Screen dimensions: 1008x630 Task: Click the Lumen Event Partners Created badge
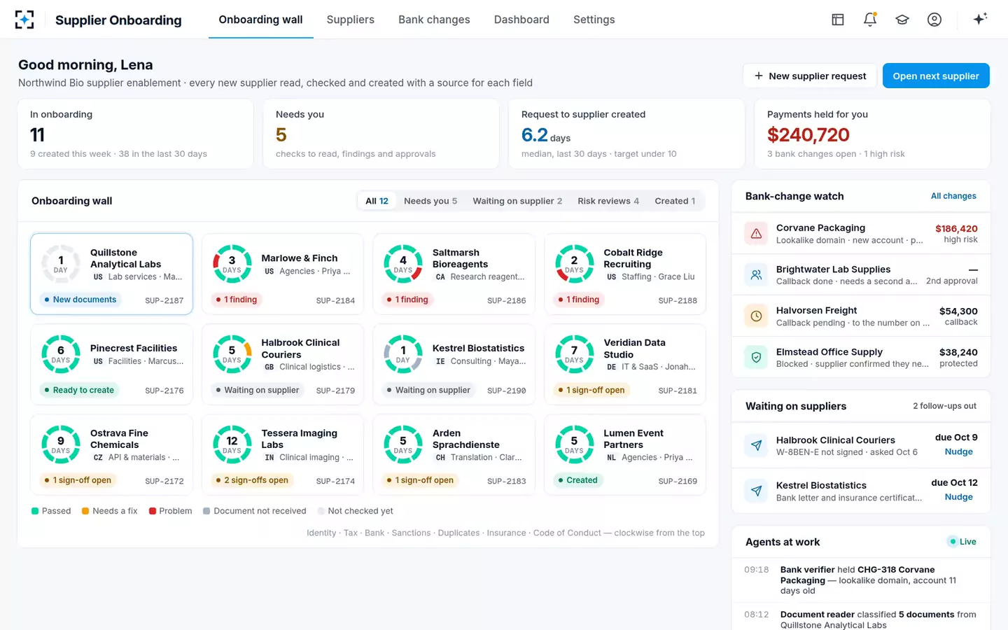577,480
